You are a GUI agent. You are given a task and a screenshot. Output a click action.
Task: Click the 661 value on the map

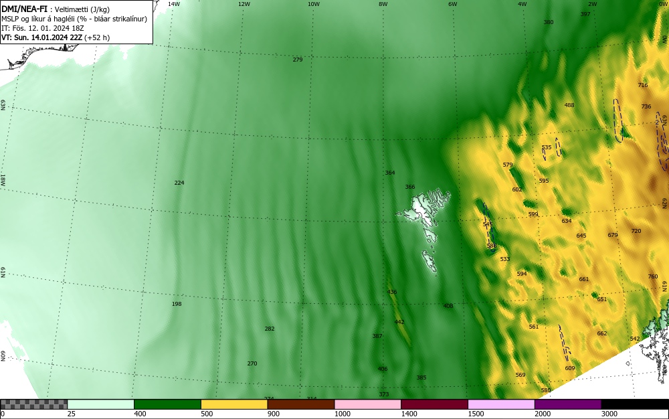[584, 279]
